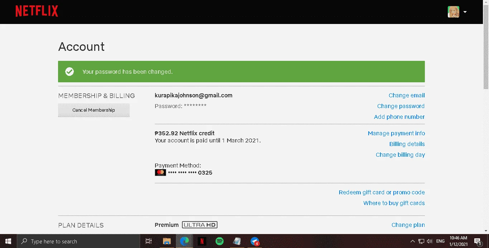The height and width of the screenshot is (248, 489).
Task: Open Telegram from the taskbar
Action: pyautogui.click(x=255, y=241)
